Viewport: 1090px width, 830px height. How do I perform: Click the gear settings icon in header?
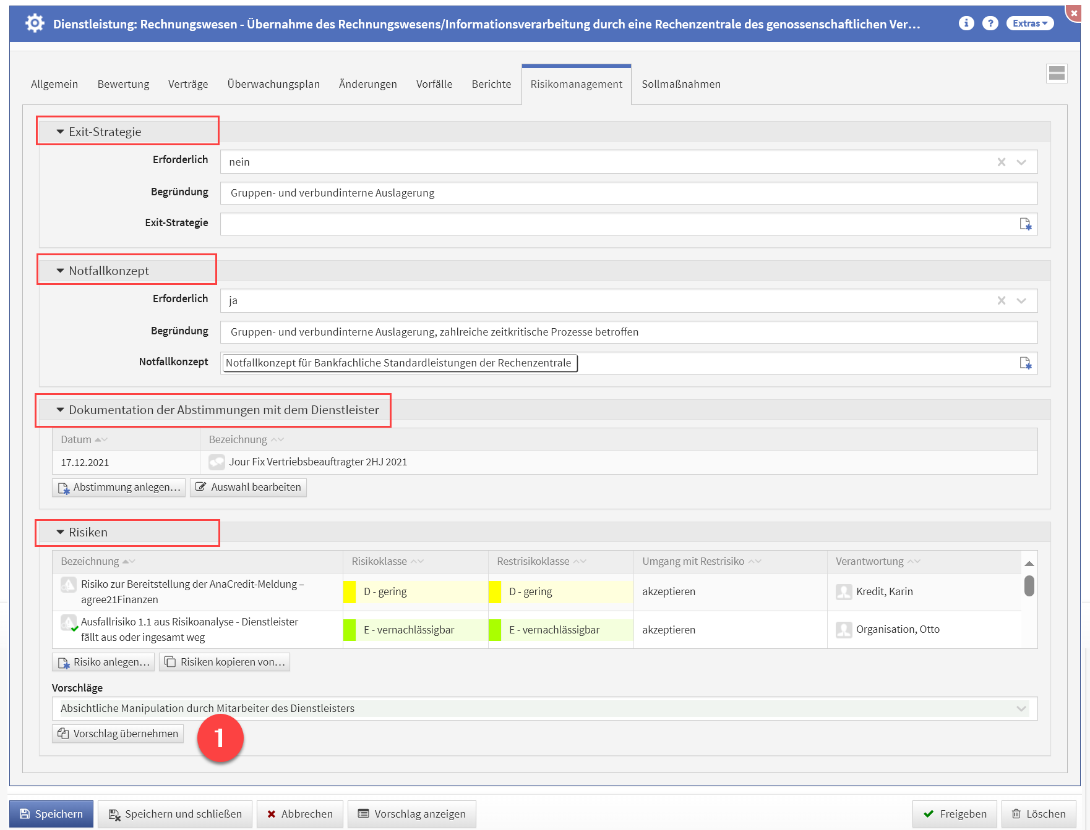35,23
